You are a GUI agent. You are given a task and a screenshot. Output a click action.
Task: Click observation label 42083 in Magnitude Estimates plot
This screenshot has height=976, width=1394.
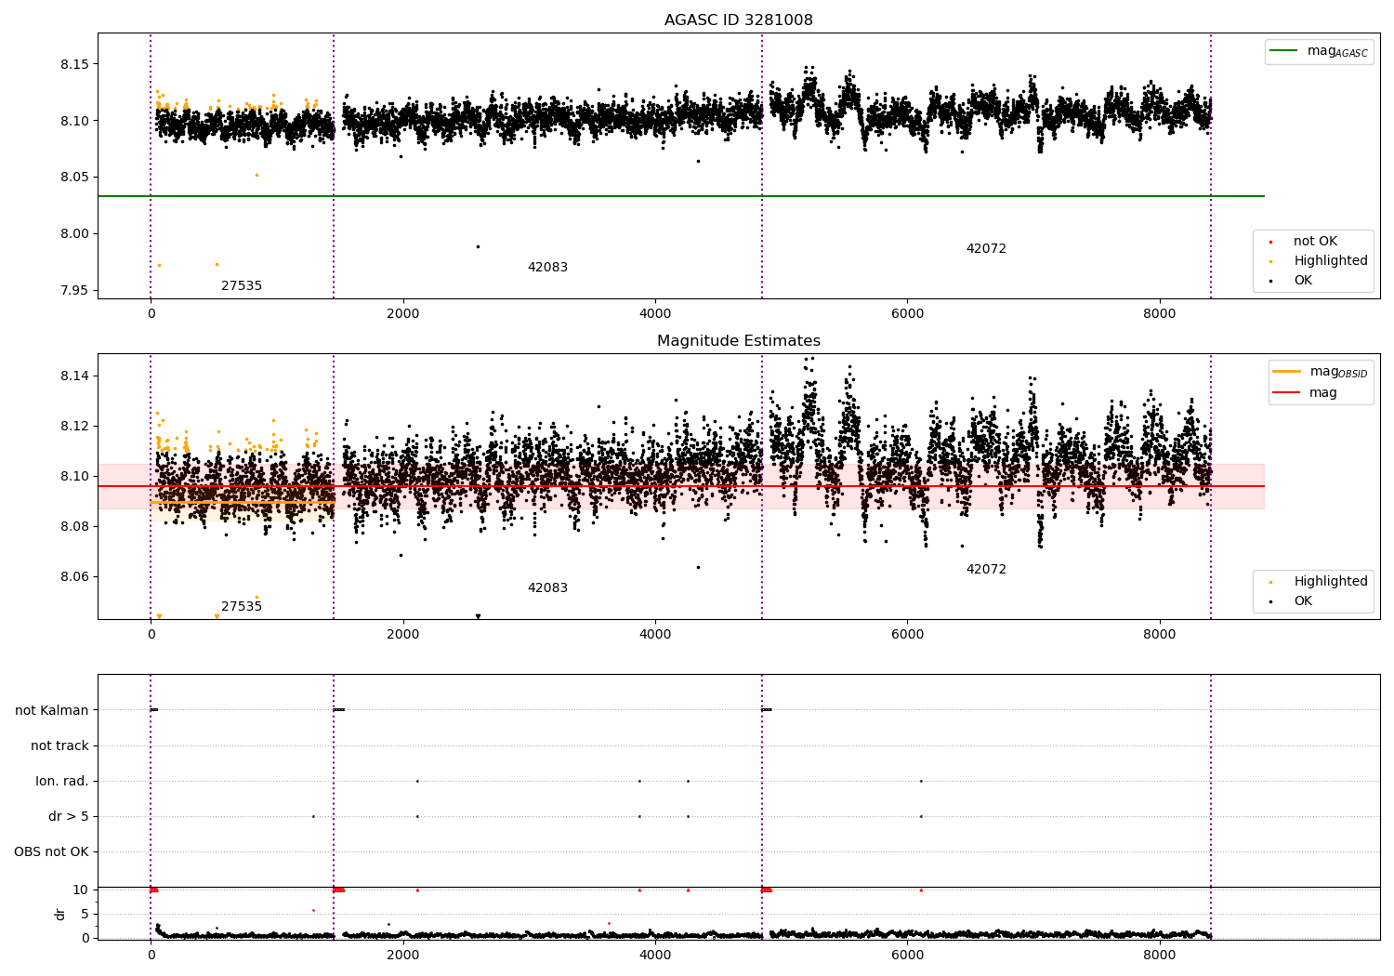[547, 588]
